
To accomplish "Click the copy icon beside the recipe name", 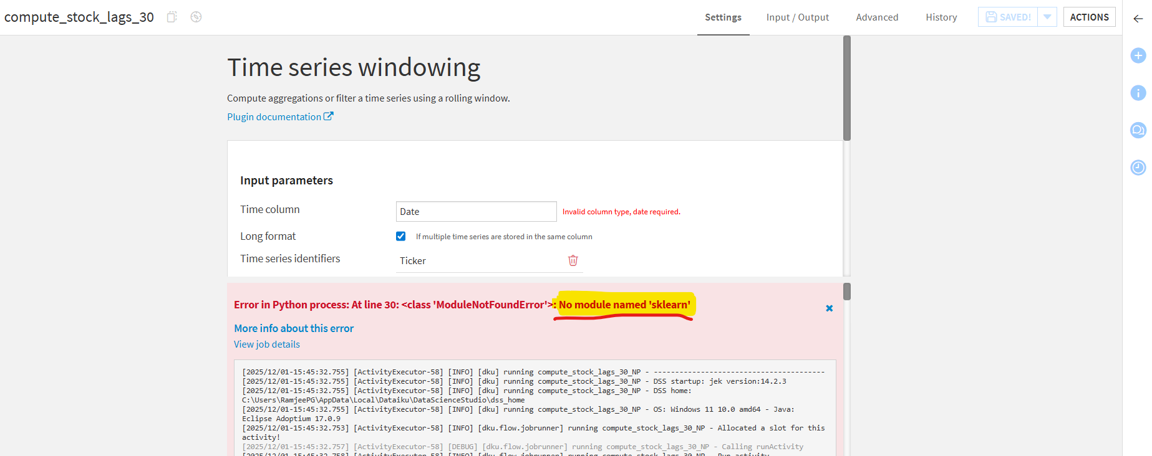I will 172,17.
